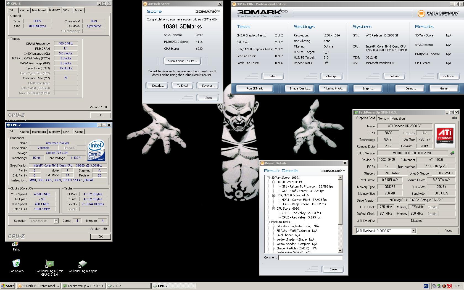The height and width of the screenshot is (290, 464).
Task: Click the DE language indicator
Action: click(426, 286)
